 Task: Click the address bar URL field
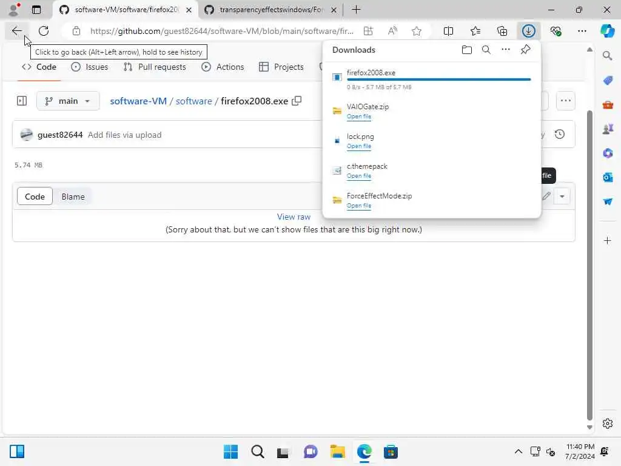222,31
